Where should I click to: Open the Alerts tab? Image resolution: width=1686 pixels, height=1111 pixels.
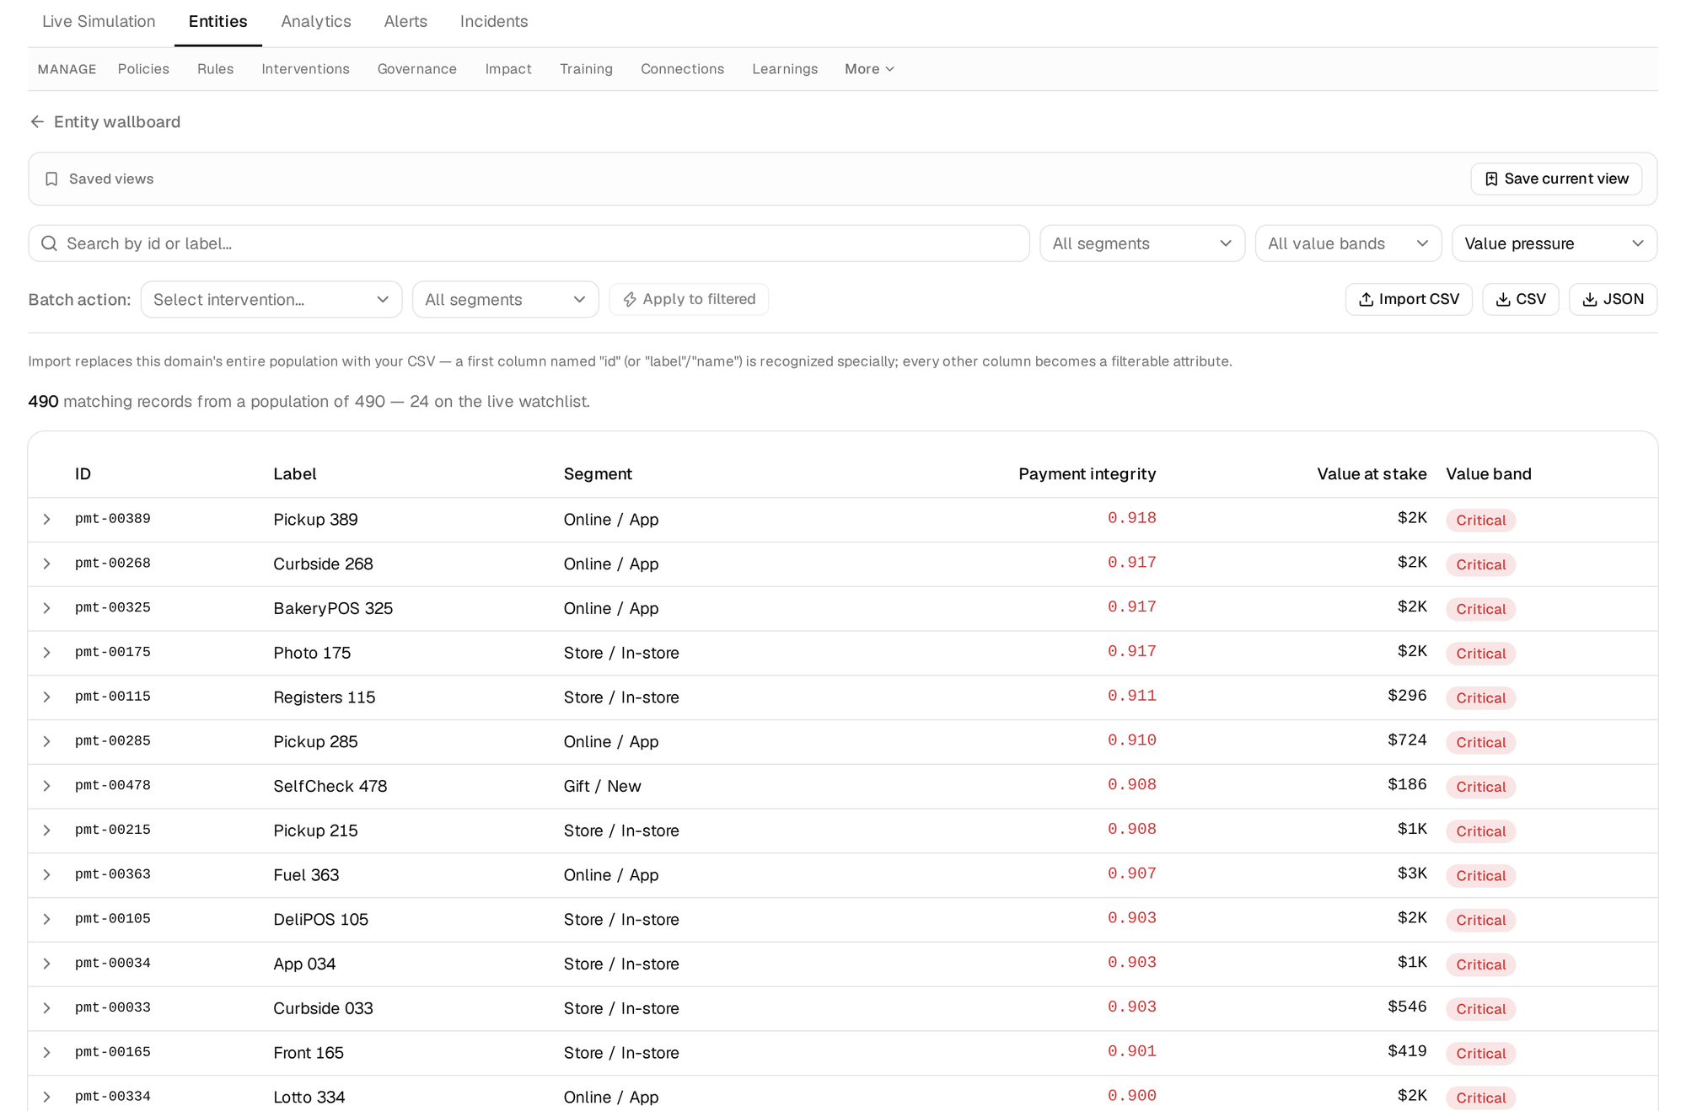tap(405, 22)
